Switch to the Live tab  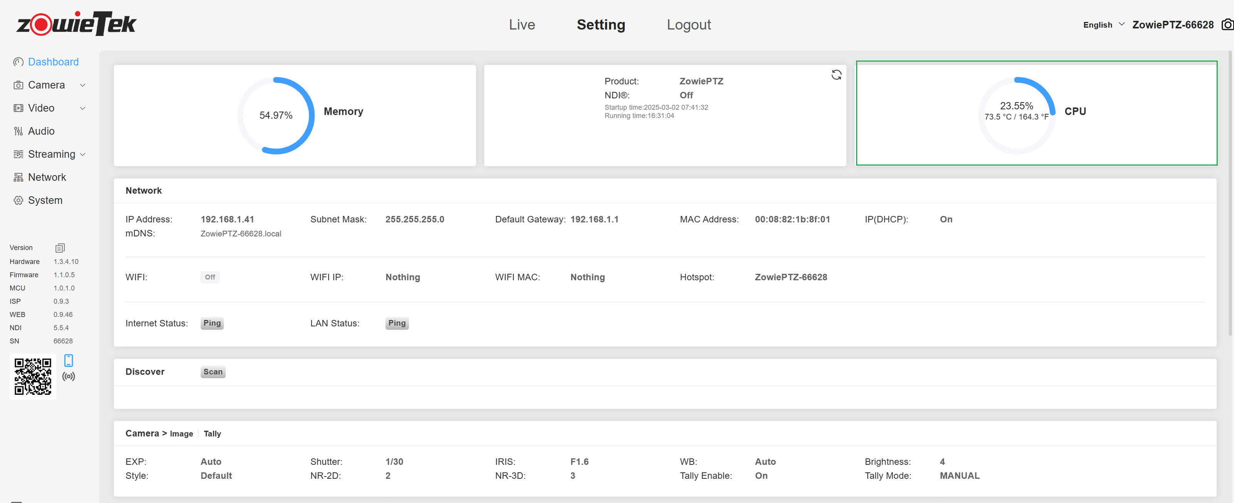[522, 25]
